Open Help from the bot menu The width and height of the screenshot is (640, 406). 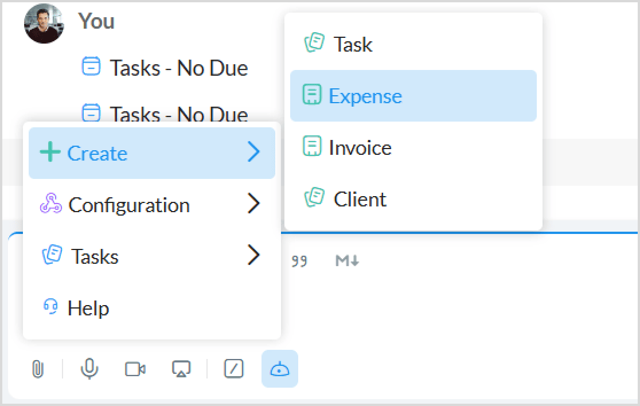click(88, 308)
